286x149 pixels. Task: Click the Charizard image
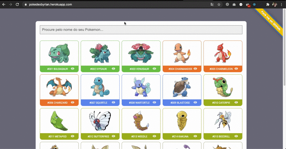coord(59,87)
